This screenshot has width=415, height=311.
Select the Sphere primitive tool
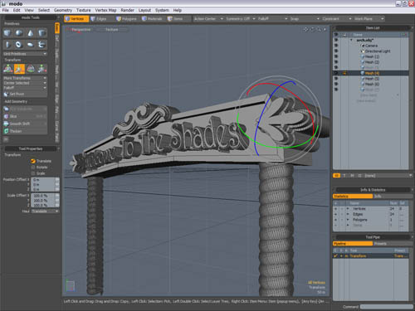(19, 33)
